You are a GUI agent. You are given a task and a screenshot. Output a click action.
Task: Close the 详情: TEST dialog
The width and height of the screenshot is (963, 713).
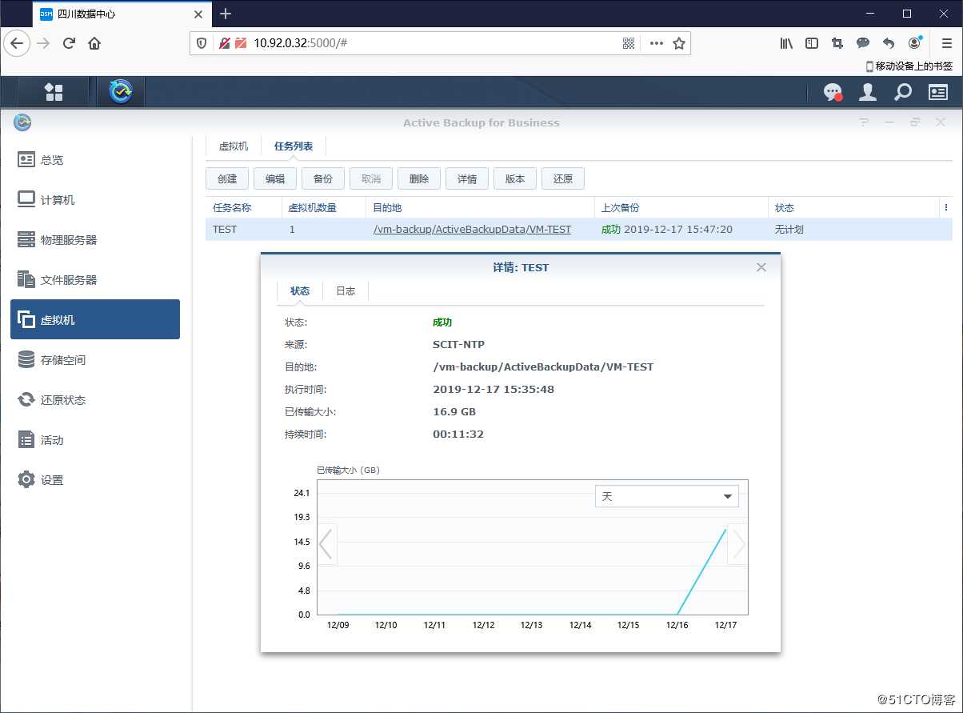(761, 267)
